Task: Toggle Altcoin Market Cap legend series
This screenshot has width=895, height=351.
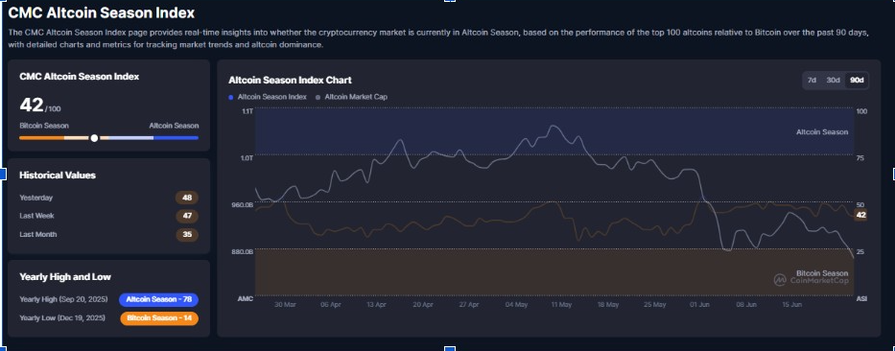Action: [352, 97]
